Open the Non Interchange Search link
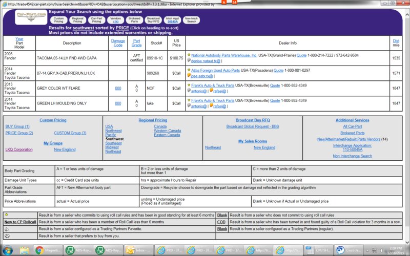This screenshot has width=410, height=256. [353, 156]
